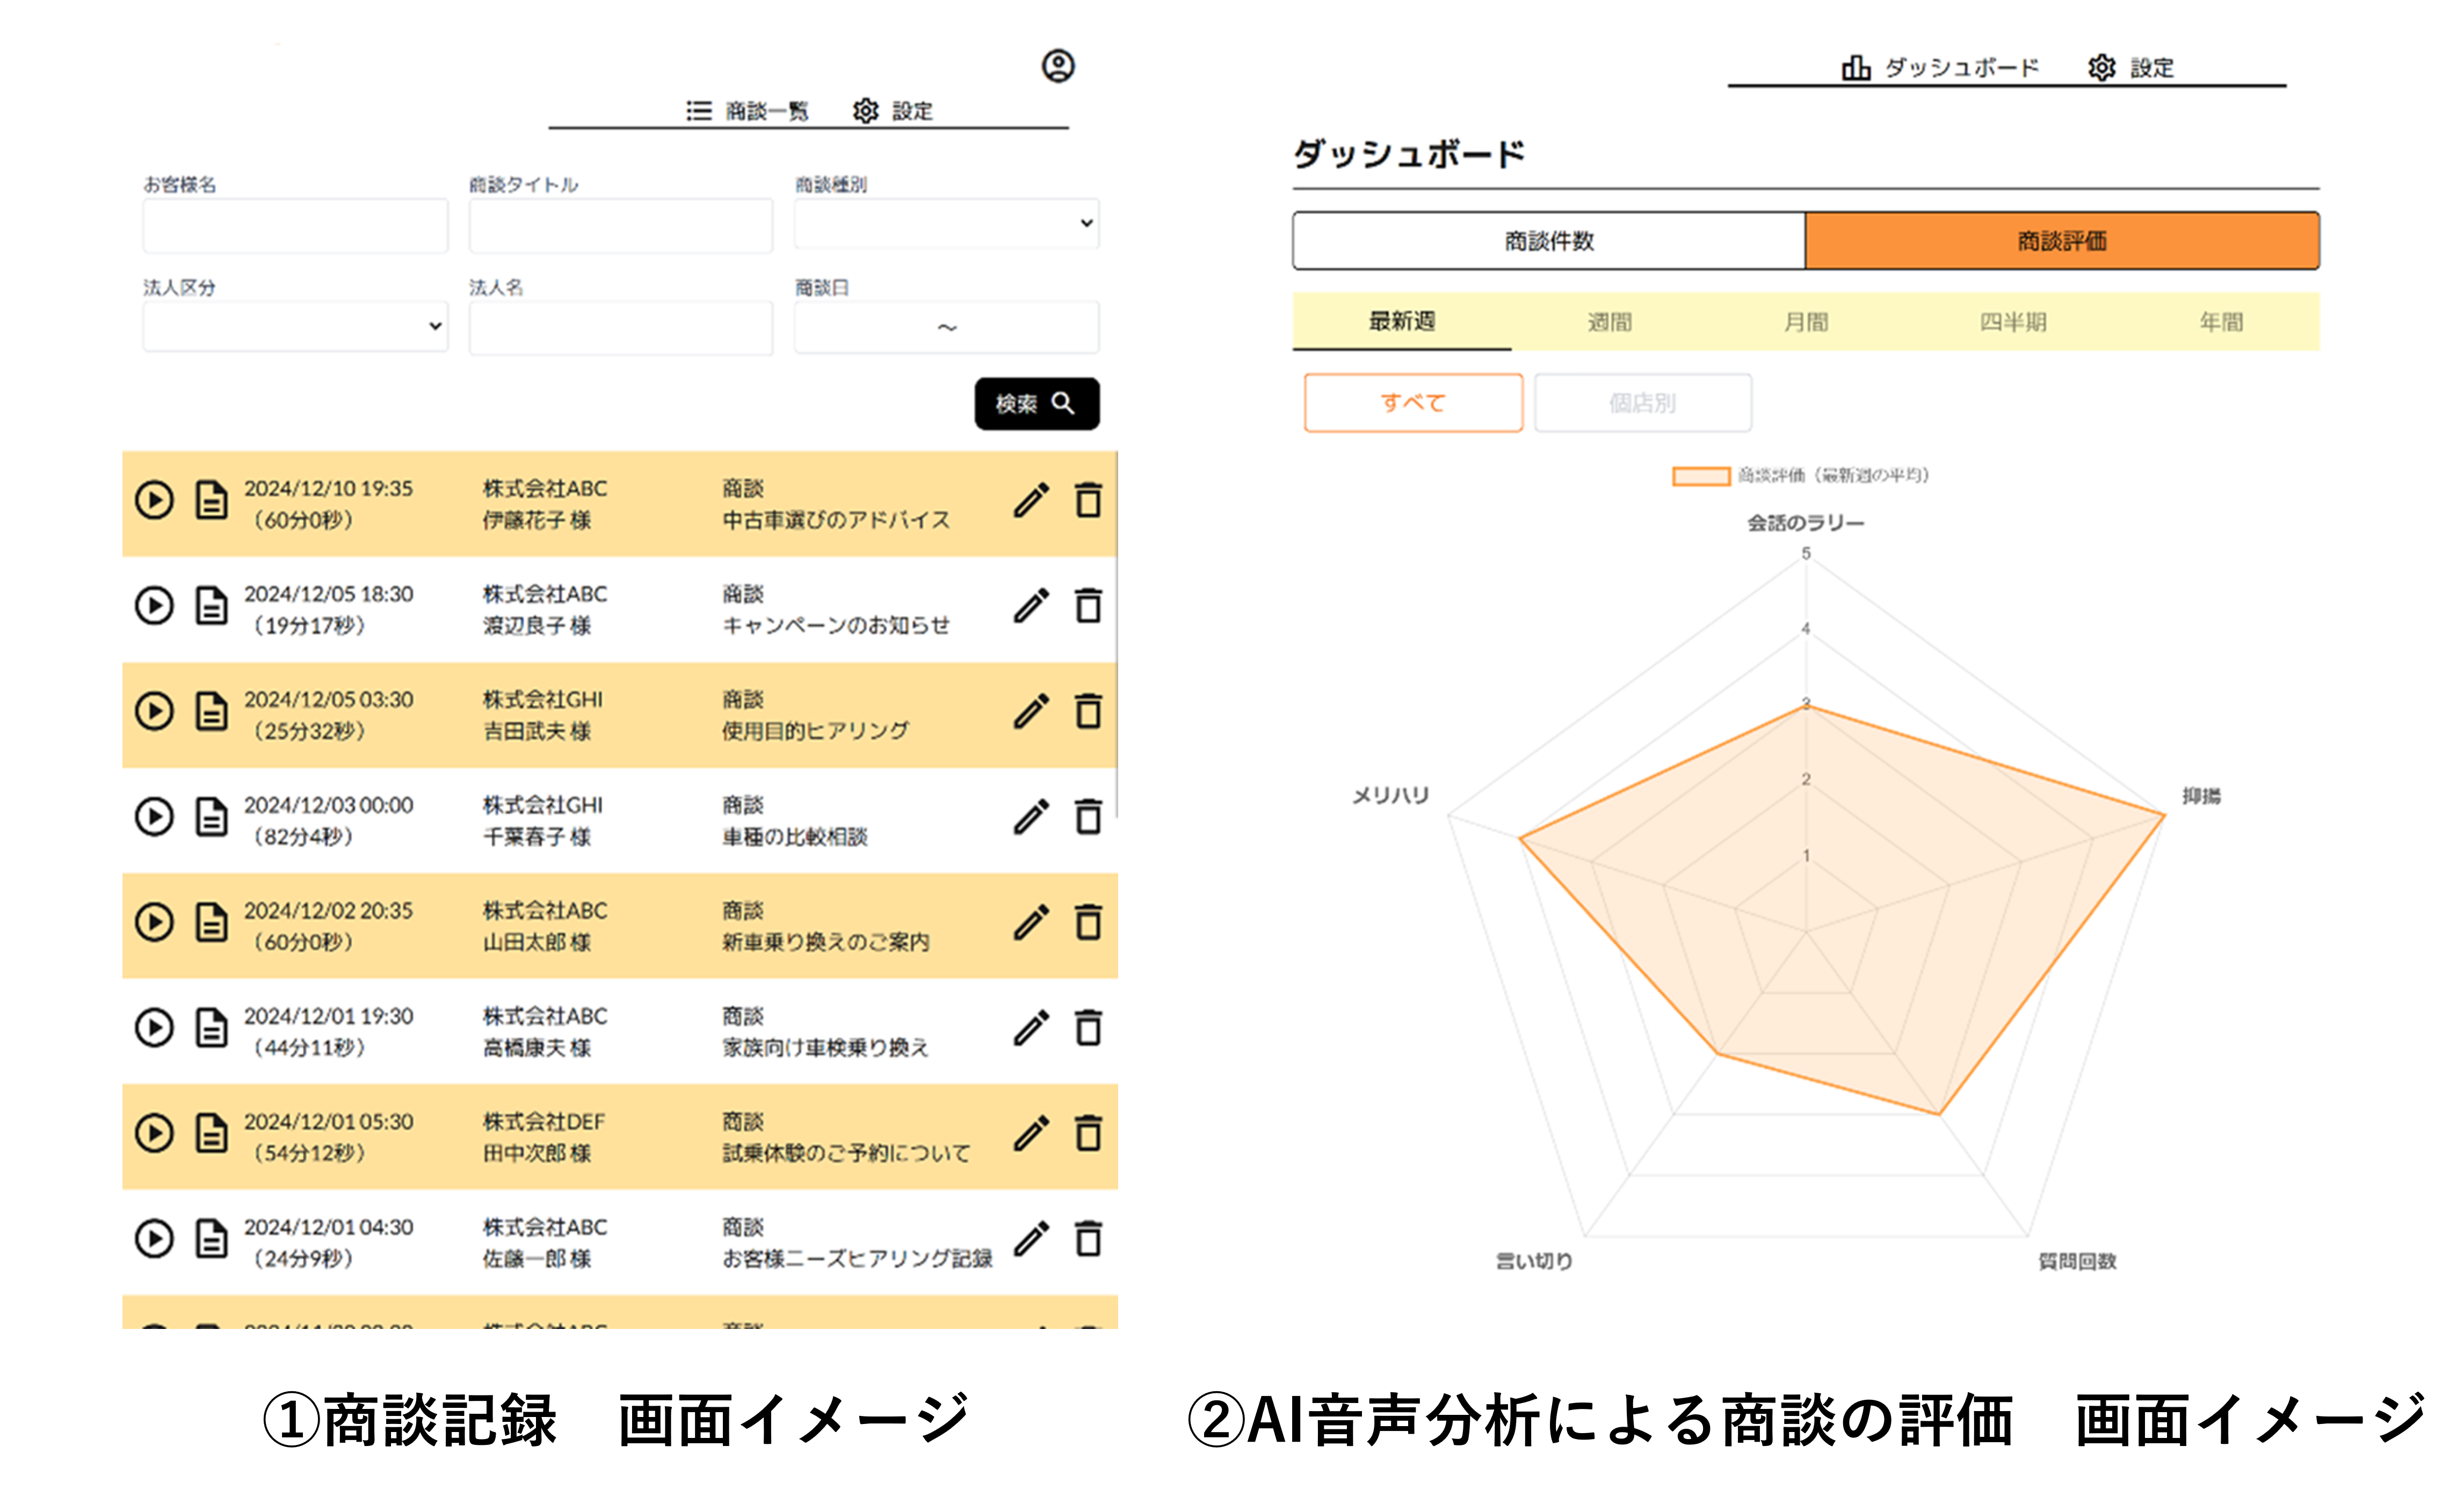Toggle filter to すべて stores
The height and width of the screenshot is (1497, 2464).
(1412, 403)
